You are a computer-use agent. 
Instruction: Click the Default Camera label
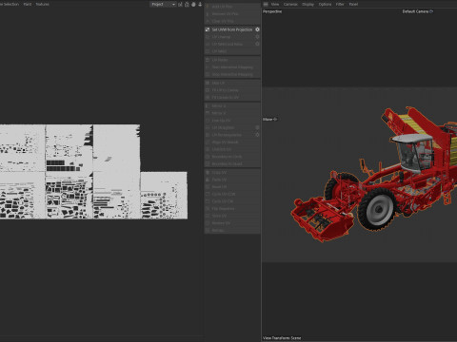[415, 11]
